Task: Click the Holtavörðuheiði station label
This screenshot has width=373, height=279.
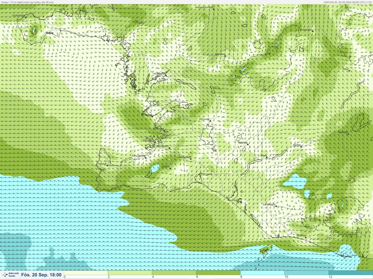Action: point(204,7)
